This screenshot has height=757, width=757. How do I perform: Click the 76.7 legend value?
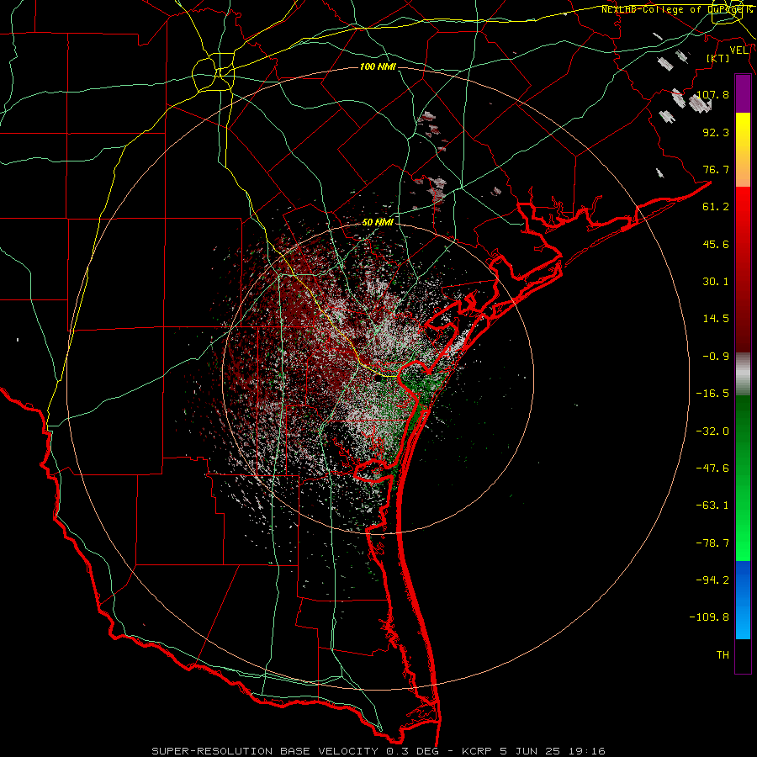[x=716, y=169]
